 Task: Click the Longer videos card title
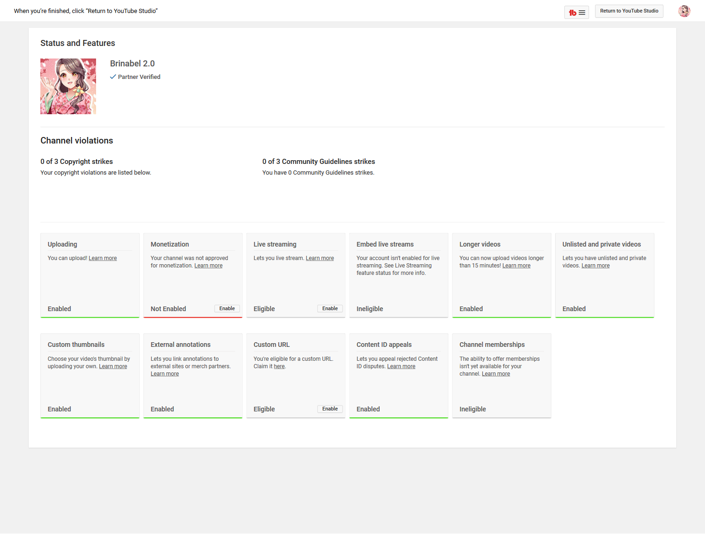(x=480, y=244)
